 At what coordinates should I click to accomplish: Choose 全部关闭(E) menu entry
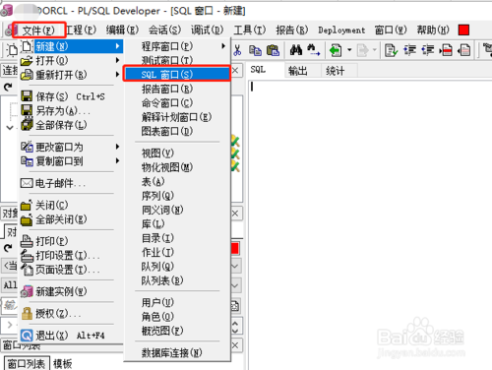point(72,219)
